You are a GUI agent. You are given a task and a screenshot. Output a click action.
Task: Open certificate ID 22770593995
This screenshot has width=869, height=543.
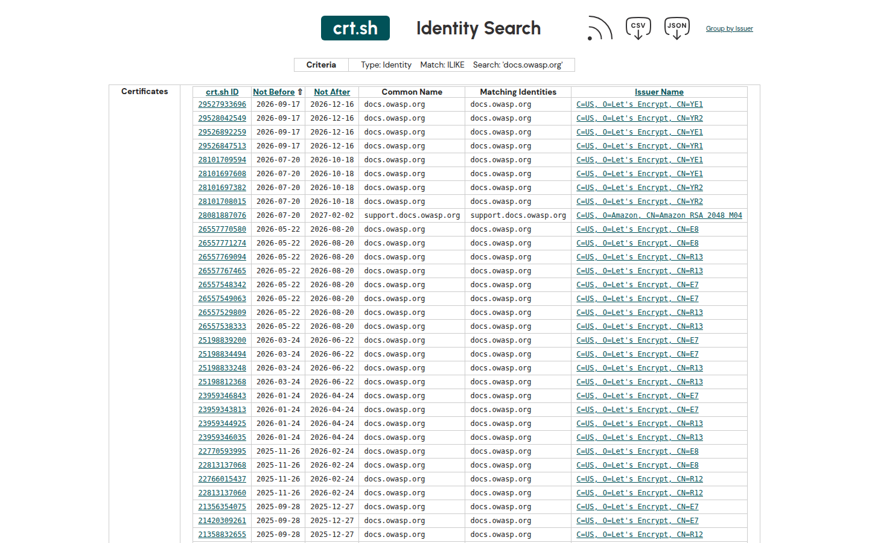click(x=222, y=451)
